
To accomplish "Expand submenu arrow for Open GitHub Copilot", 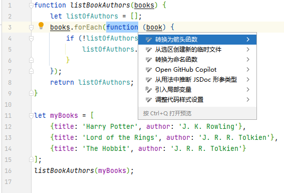I will pyautogui.click(x=248, y=70).
